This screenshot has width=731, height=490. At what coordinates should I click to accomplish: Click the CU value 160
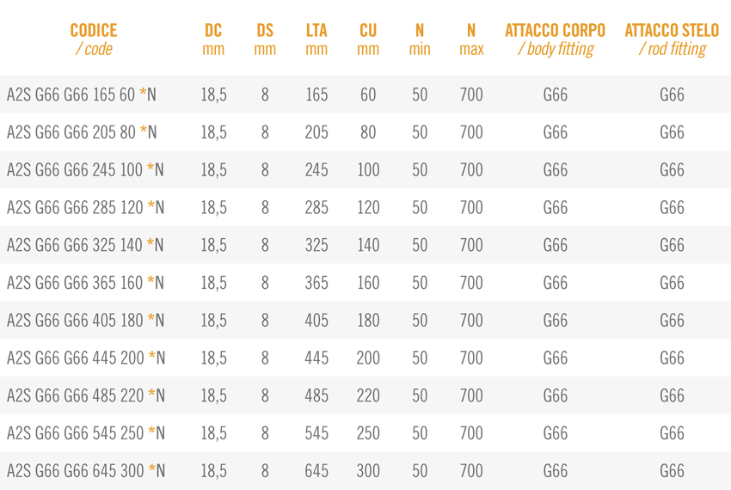368,283
